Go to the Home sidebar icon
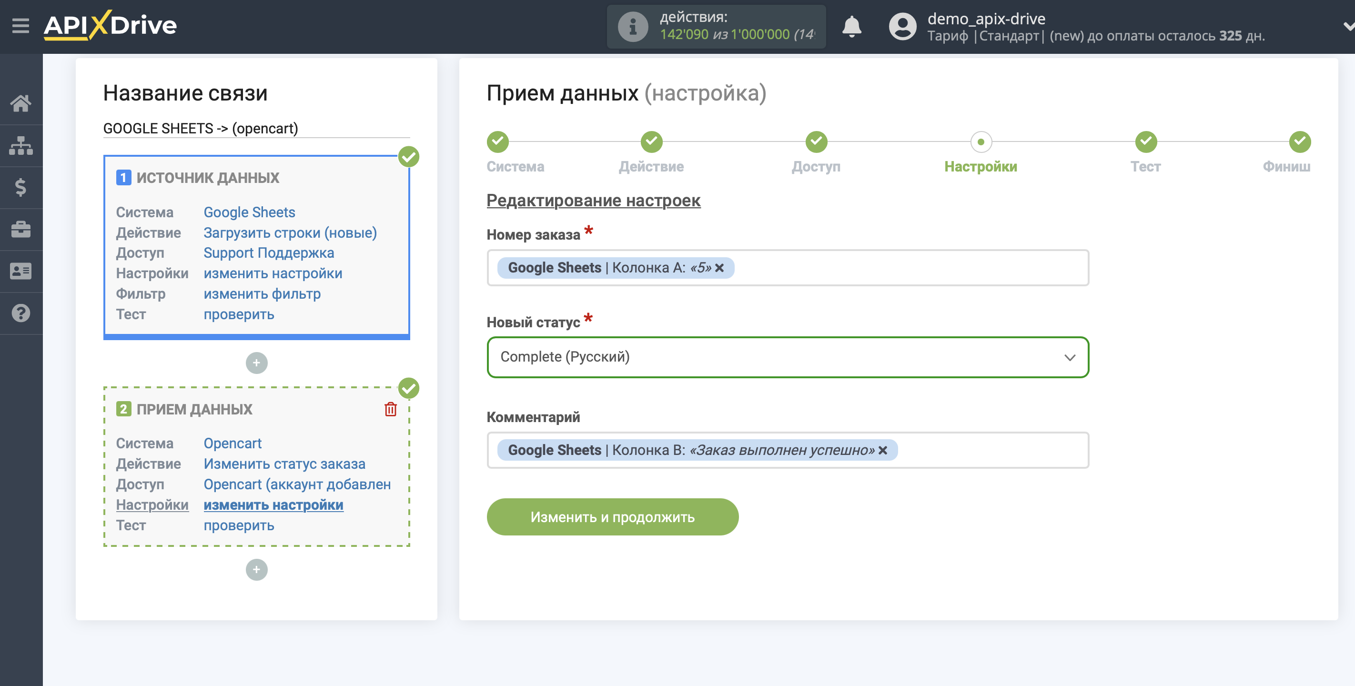This screenshot has width=1355, height=686. [21, 103]
